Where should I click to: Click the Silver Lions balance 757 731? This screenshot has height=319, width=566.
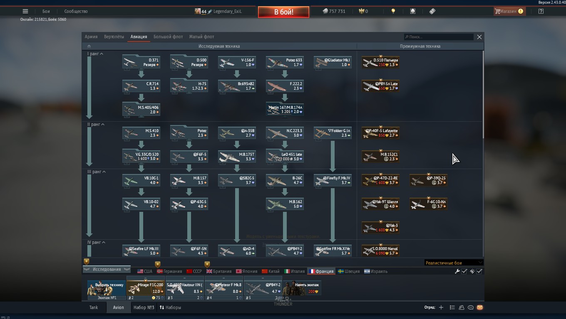coord(334,11)
